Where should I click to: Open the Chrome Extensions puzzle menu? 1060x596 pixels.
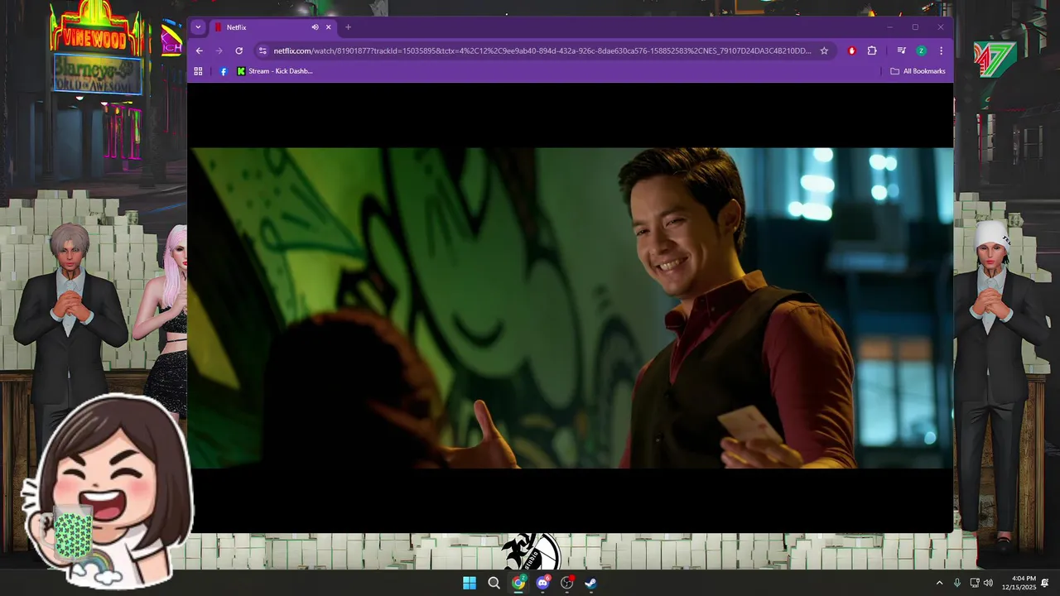[x=872, y=50]
